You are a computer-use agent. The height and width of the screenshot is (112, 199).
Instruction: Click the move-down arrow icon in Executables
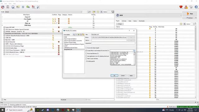[x=81, y=35]
